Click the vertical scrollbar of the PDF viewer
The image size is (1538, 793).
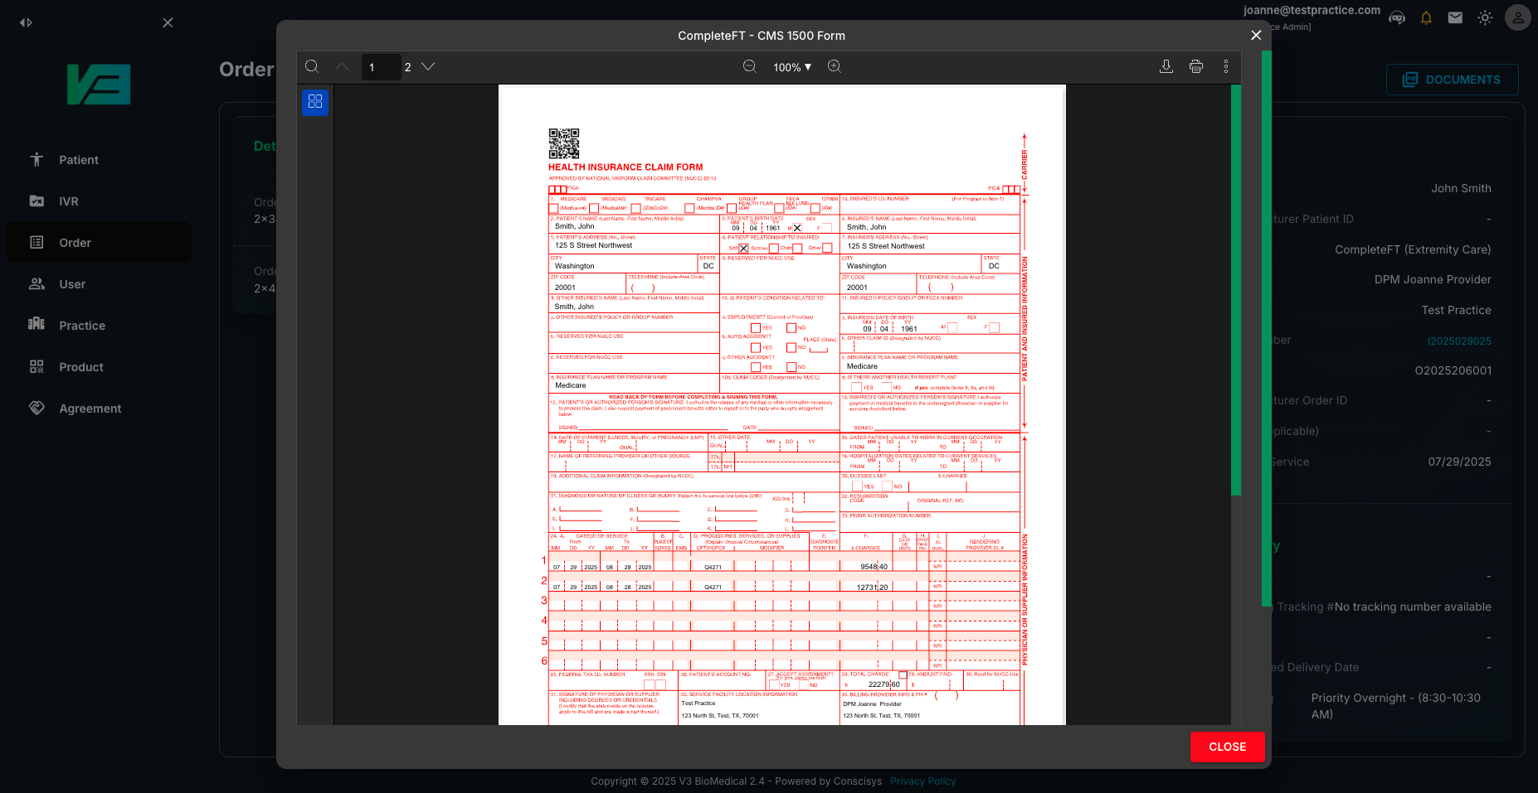[x=1235, y=290]
